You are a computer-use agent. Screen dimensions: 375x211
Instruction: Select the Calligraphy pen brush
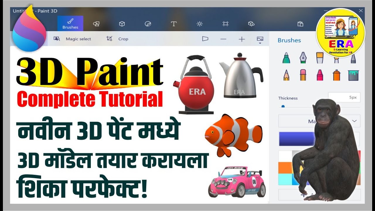pyautogui.click(x=303, y=58)
